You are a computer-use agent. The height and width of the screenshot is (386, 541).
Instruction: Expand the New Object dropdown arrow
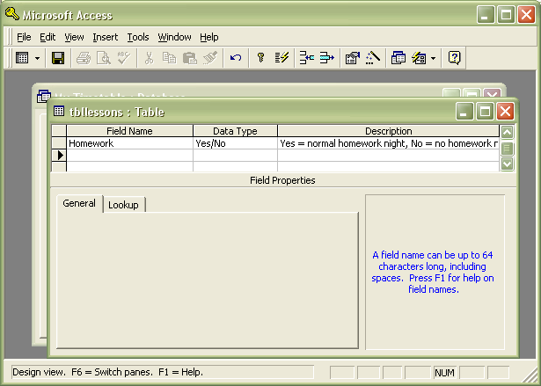pos(433,58)
